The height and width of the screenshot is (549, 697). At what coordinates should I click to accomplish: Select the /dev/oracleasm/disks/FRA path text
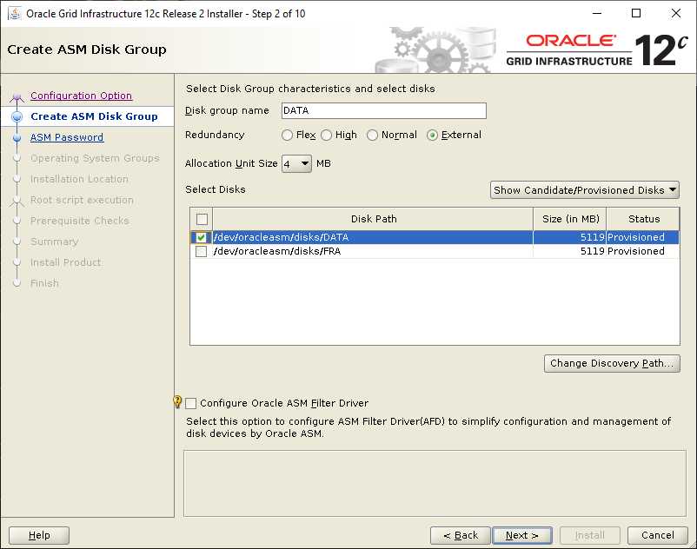277,251
